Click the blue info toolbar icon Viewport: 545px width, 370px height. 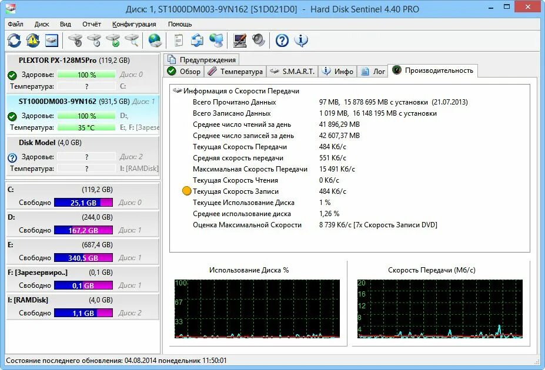pyautogui.click(x=301, y=41)
